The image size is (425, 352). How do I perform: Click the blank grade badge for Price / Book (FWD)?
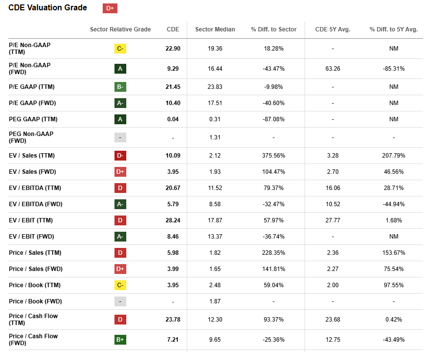120,301
